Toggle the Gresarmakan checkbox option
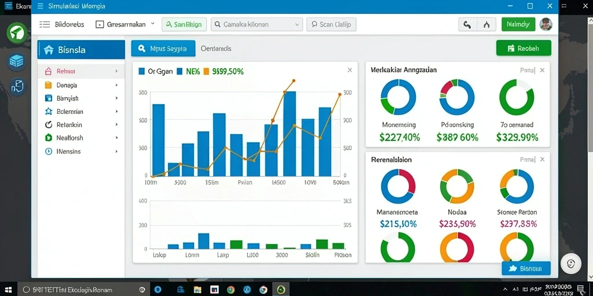The image size is (593, 296). pyautogui.click(x=100, y=24)
